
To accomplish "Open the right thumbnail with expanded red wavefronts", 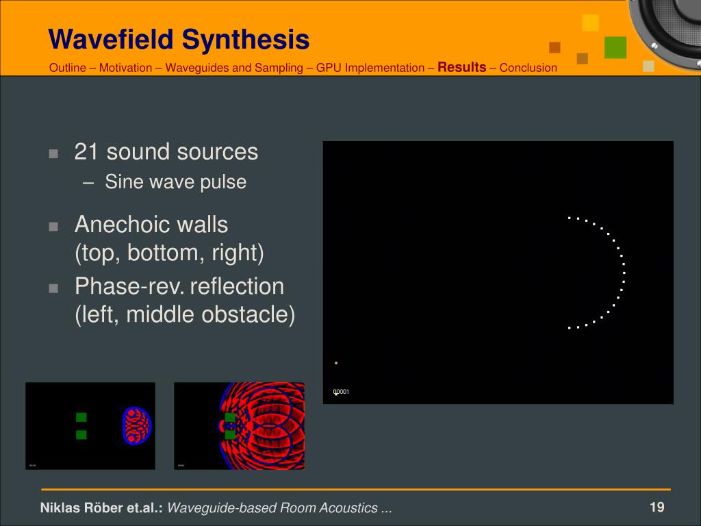I will [239, 426].
